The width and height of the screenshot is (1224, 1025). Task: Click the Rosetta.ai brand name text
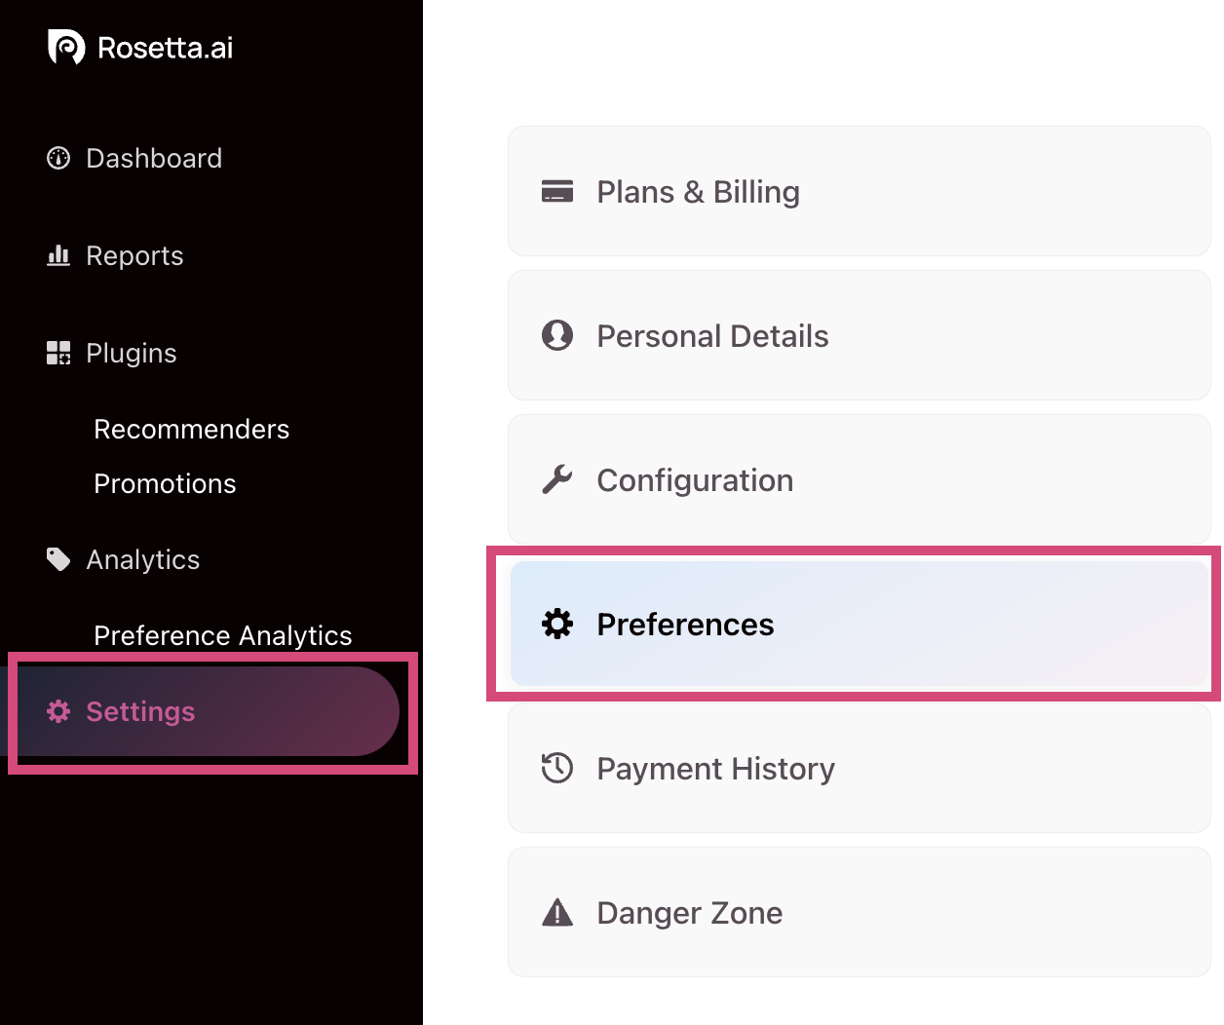[166, 48]
